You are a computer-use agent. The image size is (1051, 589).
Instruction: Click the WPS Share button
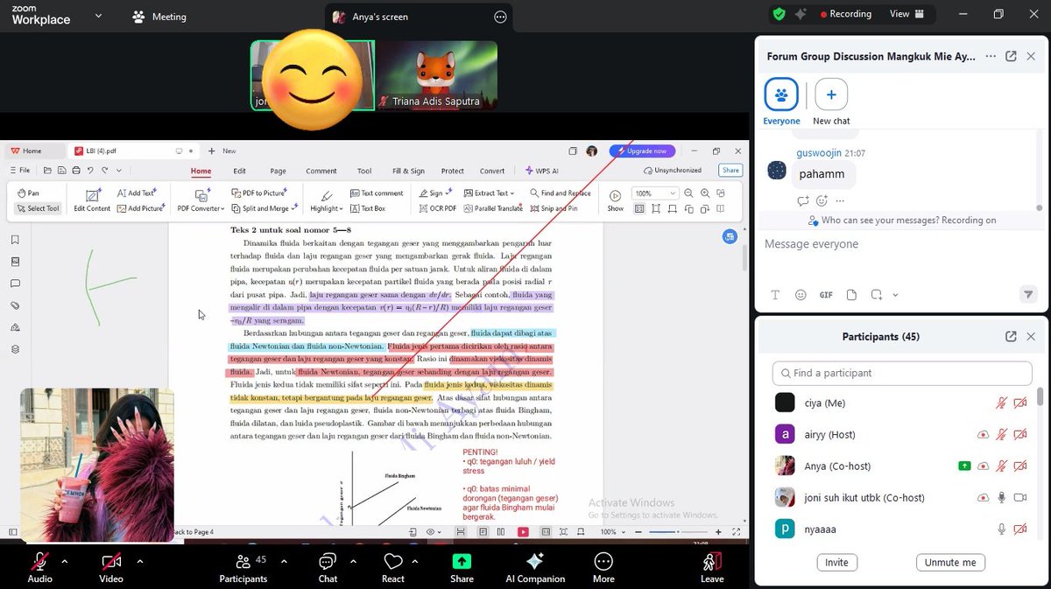click(730, 171)
